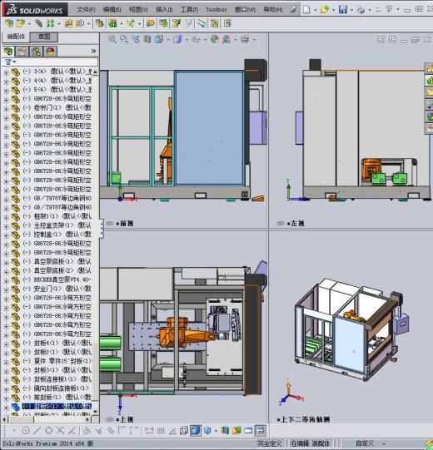
Task: Click the Reference Geometry icon
Action: click(x=130, y=23)
